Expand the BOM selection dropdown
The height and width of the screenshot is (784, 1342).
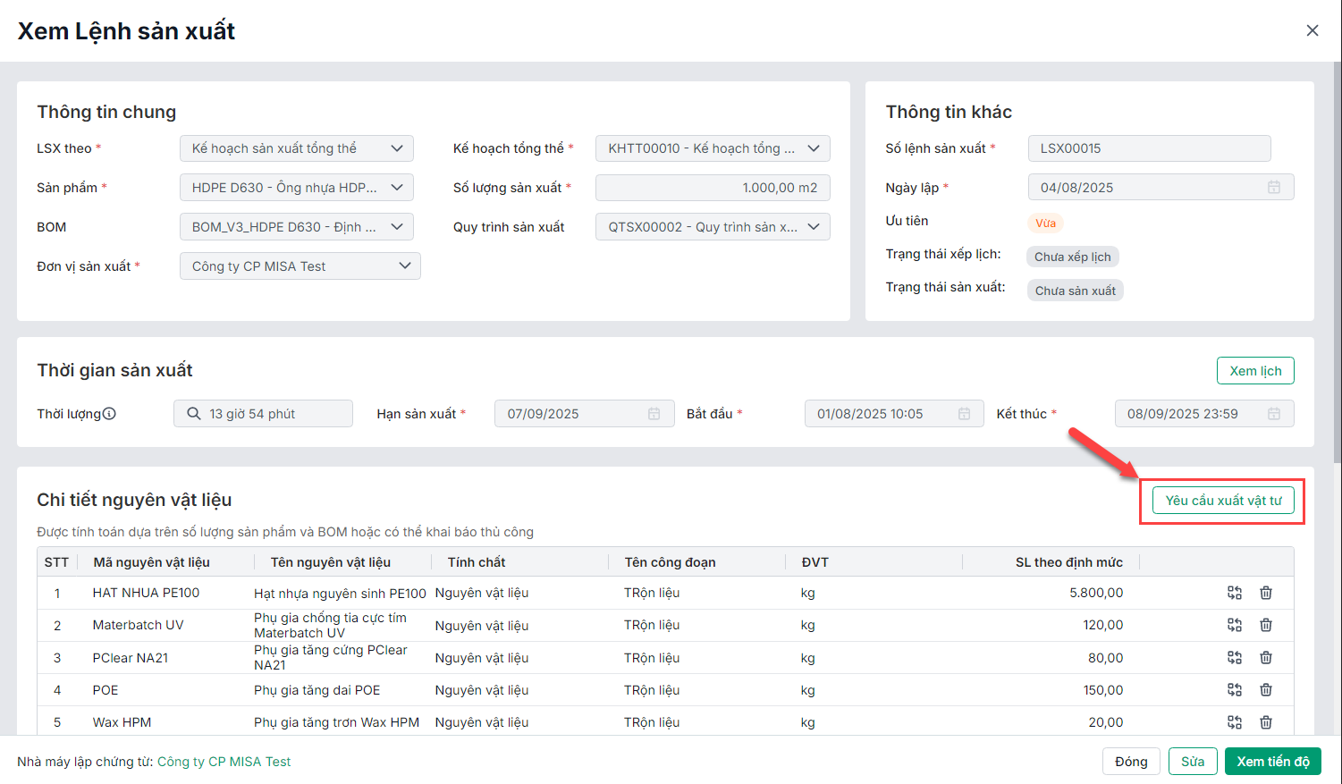[x=397, y=227]
